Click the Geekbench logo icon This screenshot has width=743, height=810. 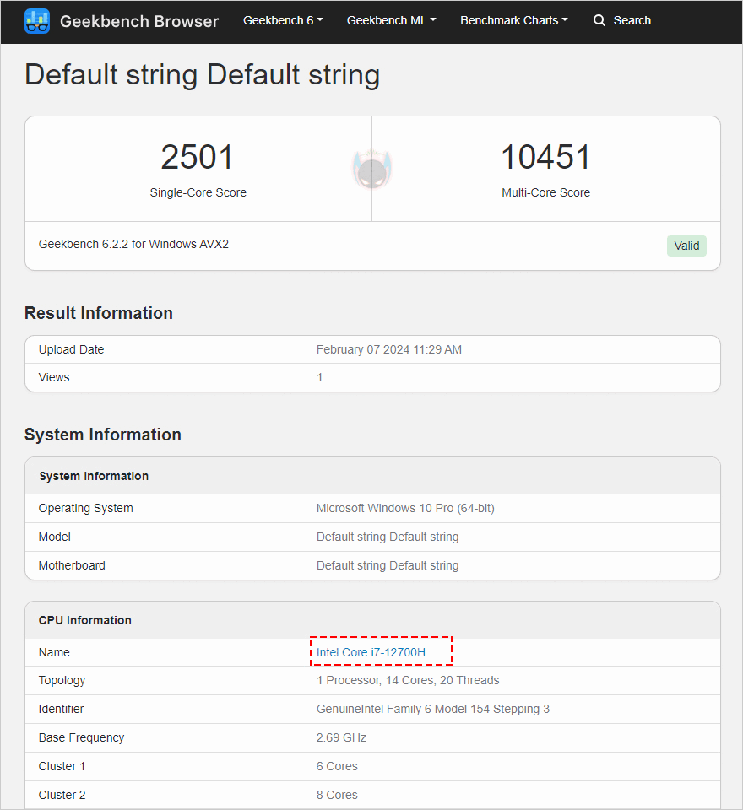(x=37, y=21)
